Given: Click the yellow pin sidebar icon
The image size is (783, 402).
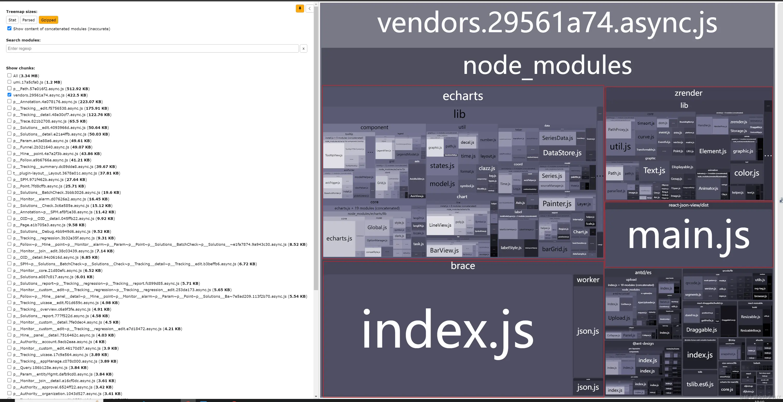Looking at the screenshot, I should (300, 9).
